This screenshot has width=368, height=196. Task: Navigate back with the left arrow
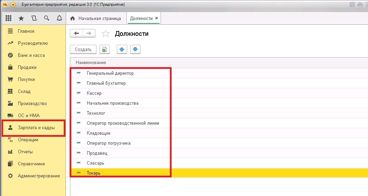76,33
